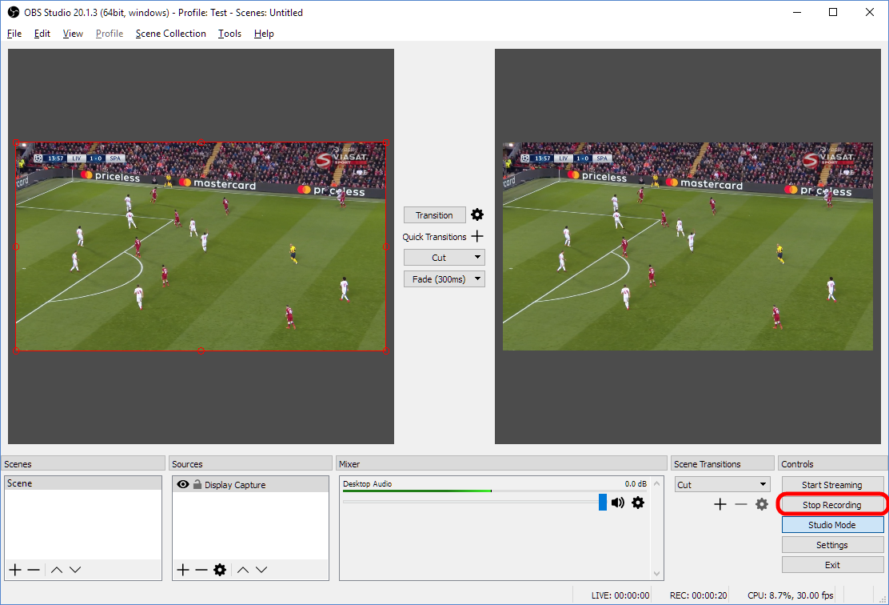Add a new scene with plus icon
Image resolution: width=889 pixels, height=605 pixels.
coord(15,570)
